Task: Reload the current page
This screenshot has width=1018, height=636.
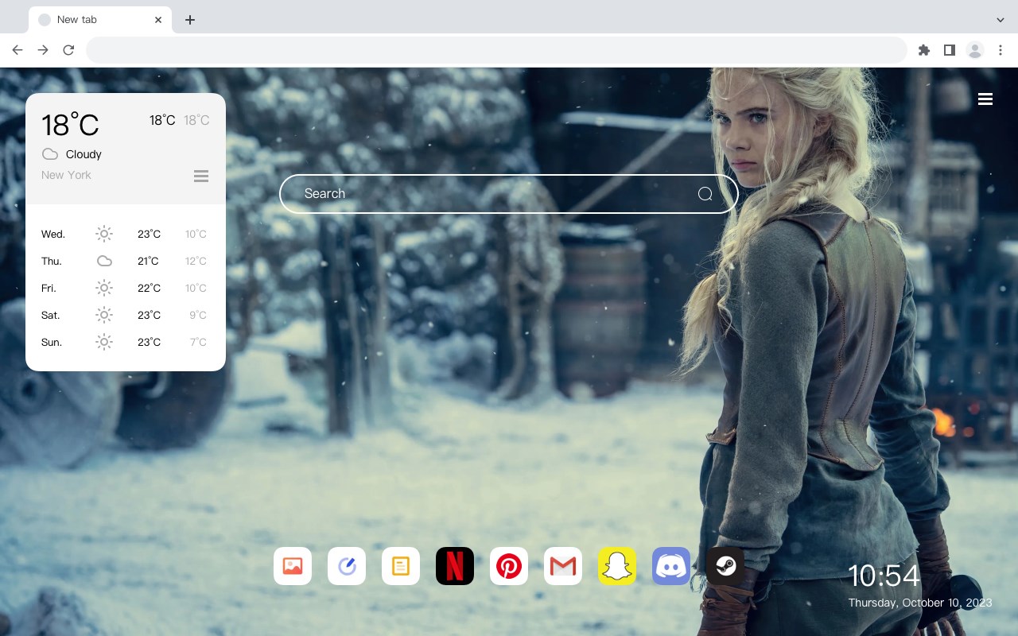Action: 68,50
